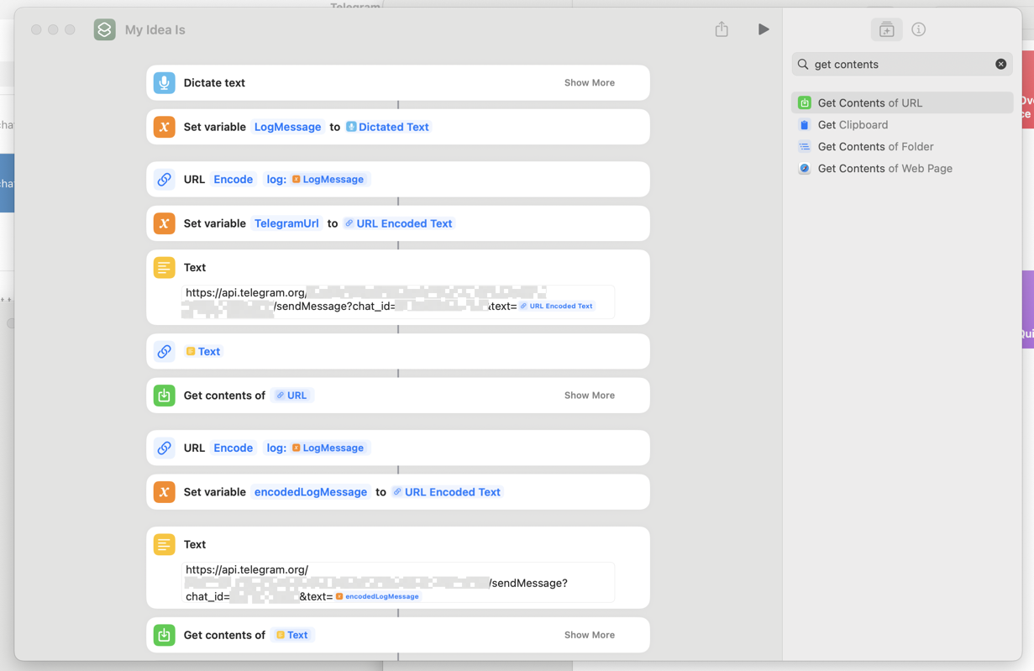Click the My Idea Is title field
Image resolution: width=1034 pixels, height=671 pixels.
click(x=154, y=29)
